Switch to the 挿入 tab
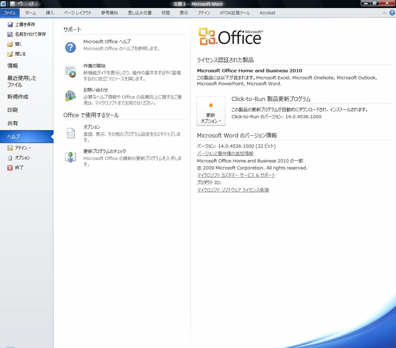396x348 pixels. [50, 13]
